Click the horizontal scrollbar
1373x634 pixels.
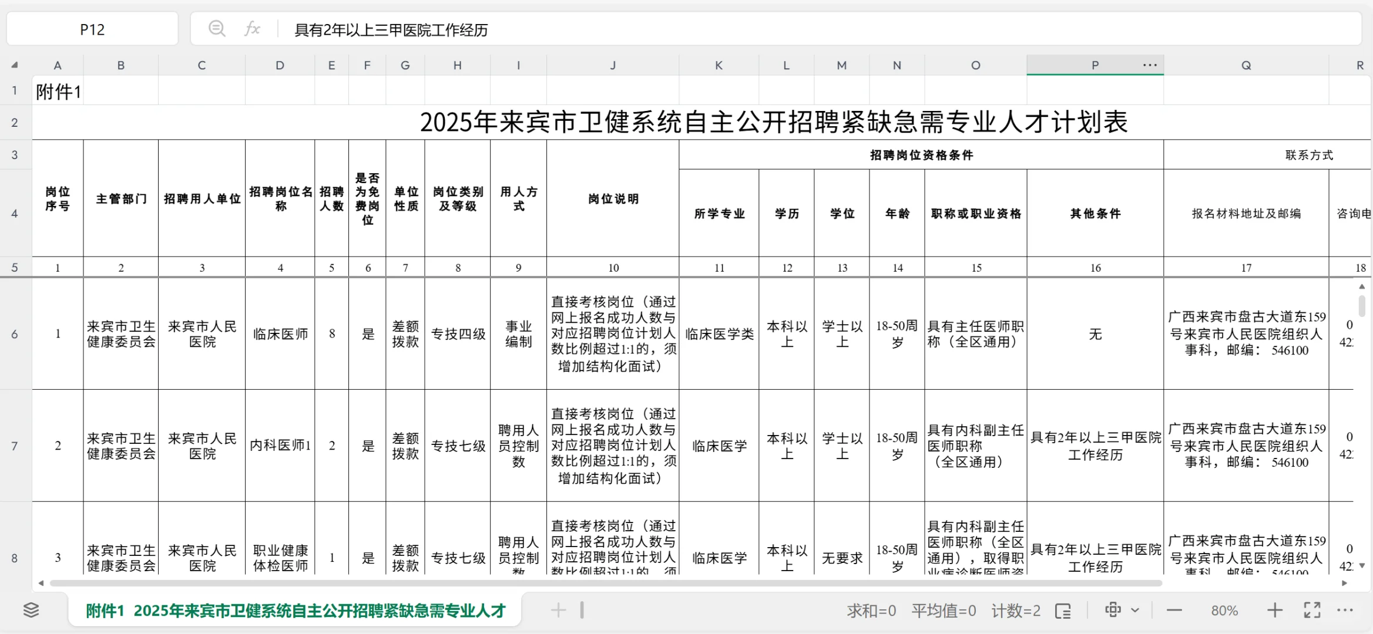click(x=605, y=583)
